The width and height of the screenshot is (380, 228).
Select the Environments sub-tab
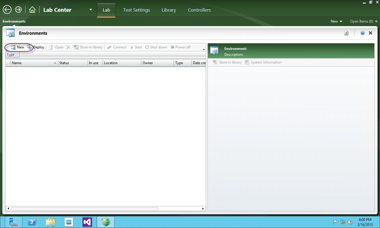point(14,21)
